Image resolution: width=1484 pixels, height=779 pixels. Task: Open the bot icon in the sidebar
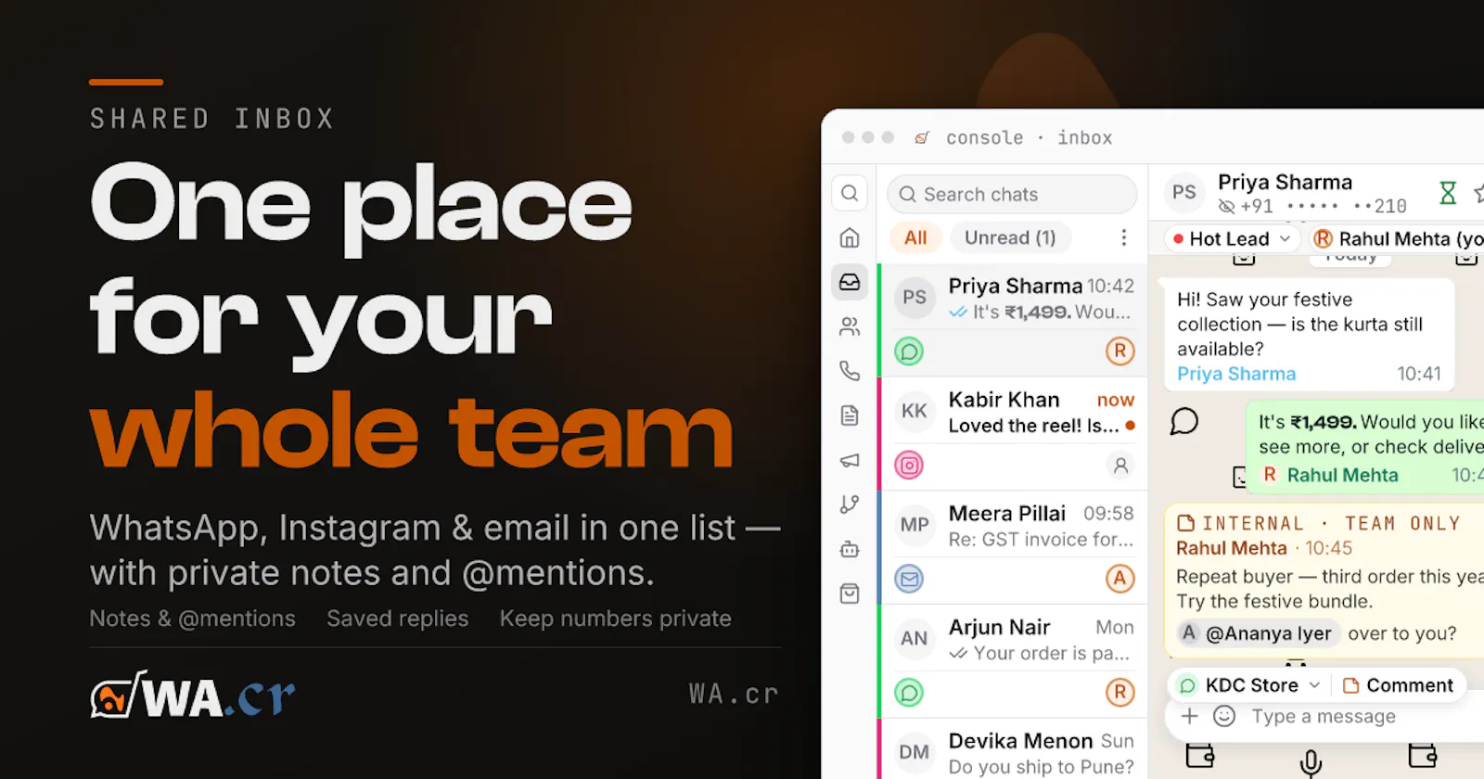pos(850,549)
